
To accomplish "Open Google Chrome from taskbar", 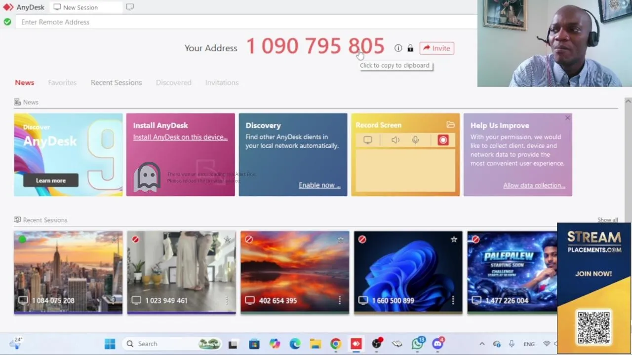I will point(336,344).
